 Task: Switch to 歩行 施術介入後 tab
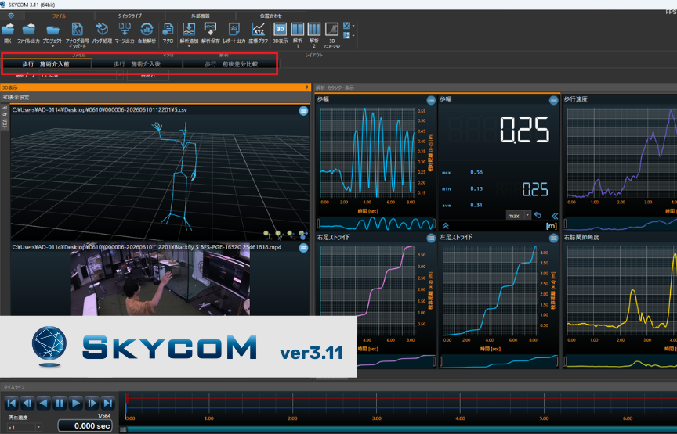tap(137, 64)
